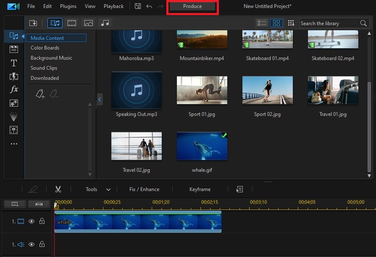Open the Transition Room icon
The width and height of the screenshot is (376, 257).
[14, 76]
